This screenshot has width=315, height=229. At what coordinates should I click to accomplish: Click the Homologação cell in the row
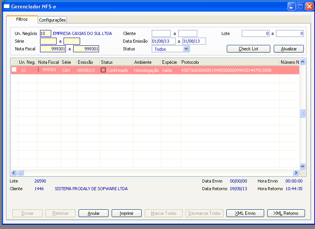click(146, 70)
